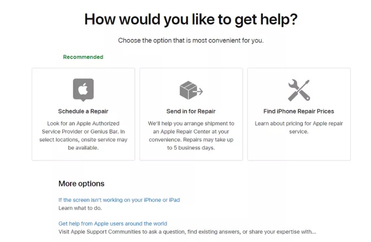The height and width of the screenshot is (242, 371).
Task: Click the Learn what to do text
Action: (x=80, y=208)
